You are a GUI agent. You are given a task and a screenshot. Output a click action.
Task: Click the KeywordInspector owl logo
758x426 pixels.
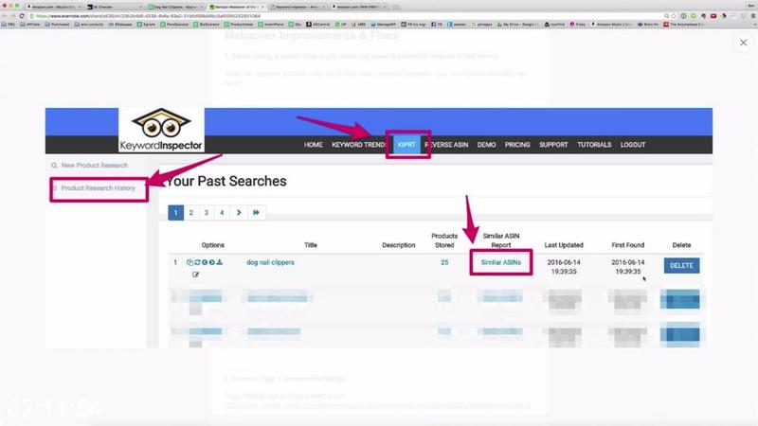point(161,130)
